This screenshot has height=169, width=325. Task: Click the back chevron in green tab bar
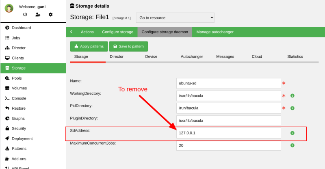pyautogui.click(x=71, y=32)
